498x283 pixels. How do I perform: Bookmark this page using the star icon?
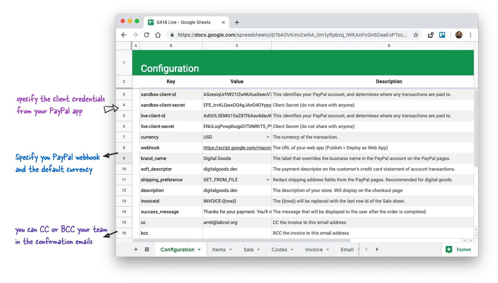coord(416,35)
